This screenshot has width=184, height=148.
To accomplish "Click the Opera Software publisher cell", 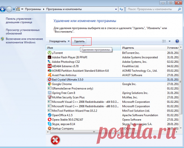I will [x=132, y=120].
